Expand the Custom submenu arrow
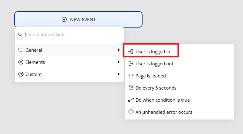The width and height of the screenshot is (243, 134). click(119, 74)
